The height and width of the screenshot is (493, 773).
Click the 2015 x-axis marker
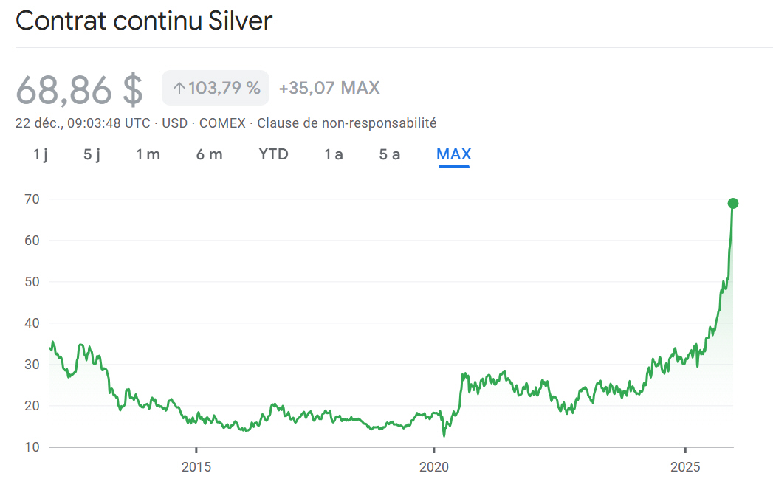196,466
